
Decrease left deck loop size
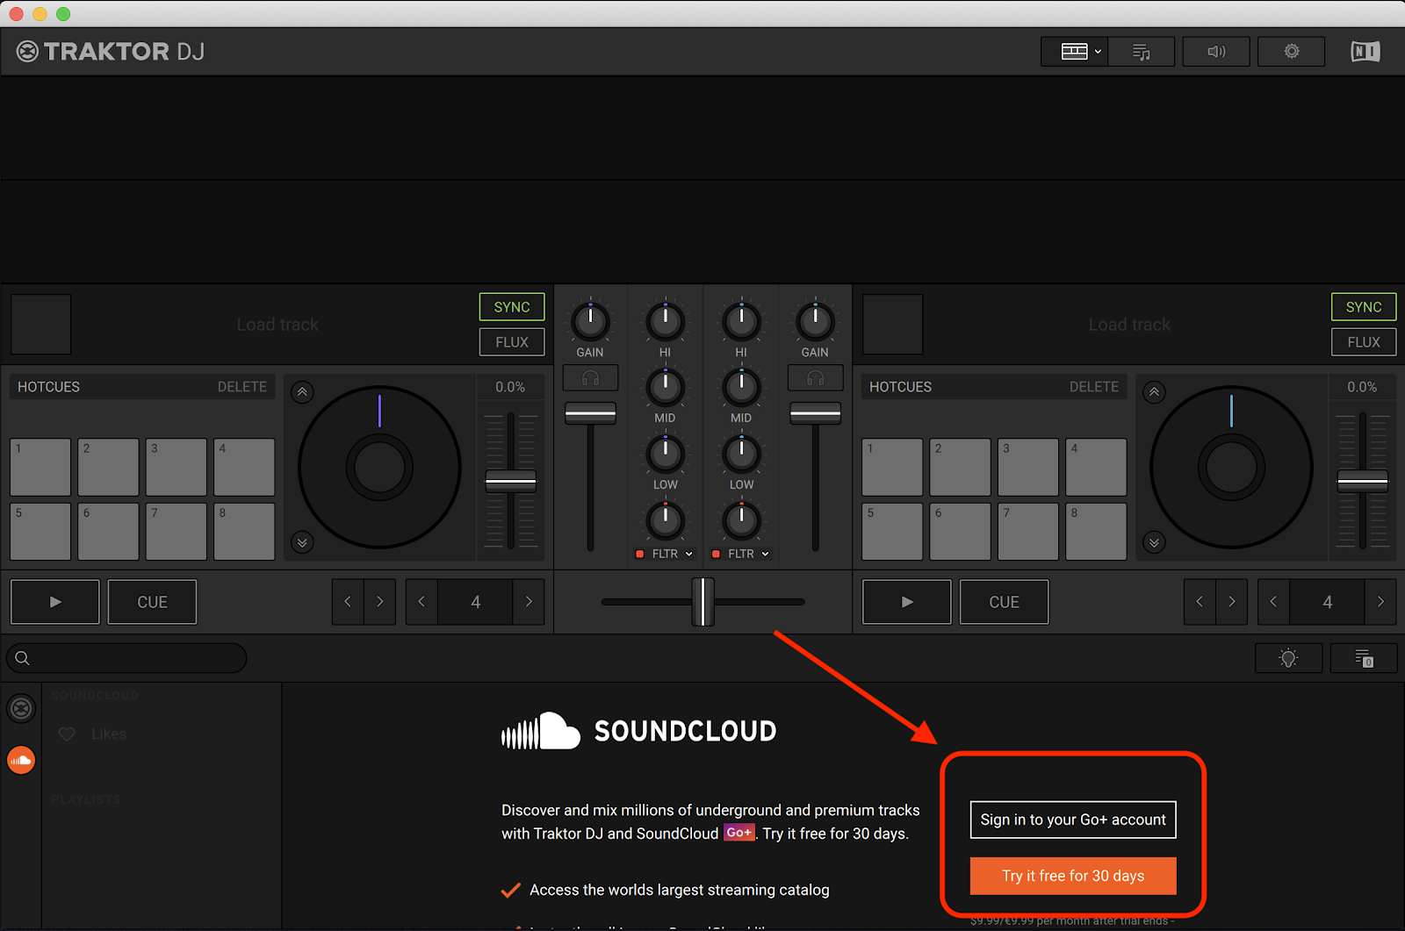421,602
